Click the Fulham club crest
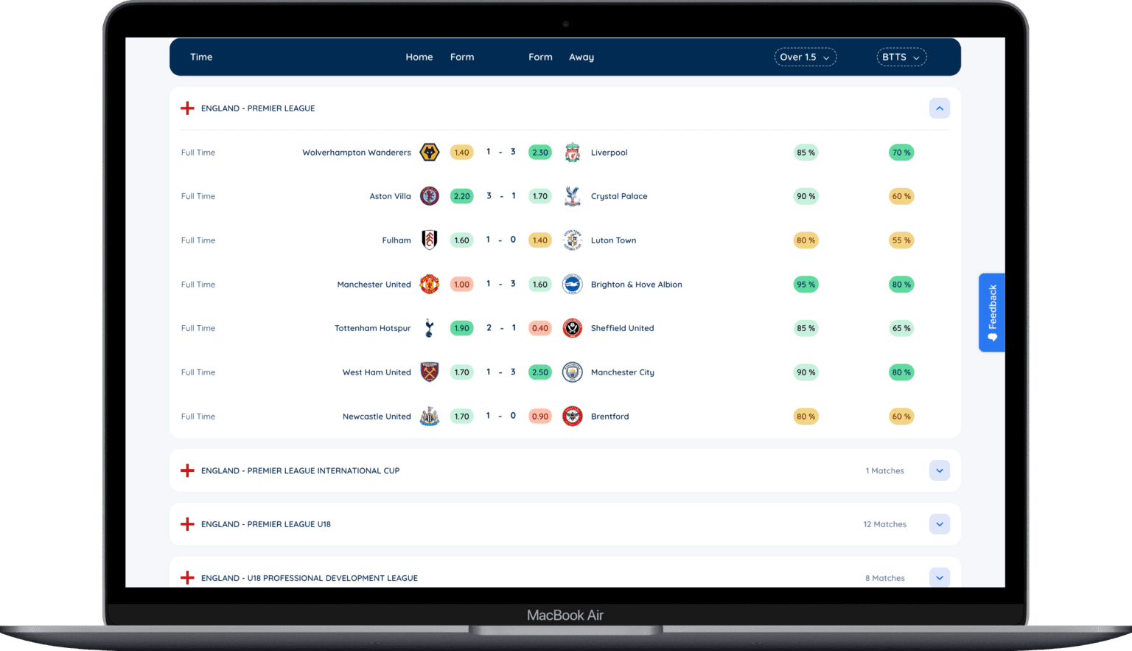 click(x=430, y=240)
